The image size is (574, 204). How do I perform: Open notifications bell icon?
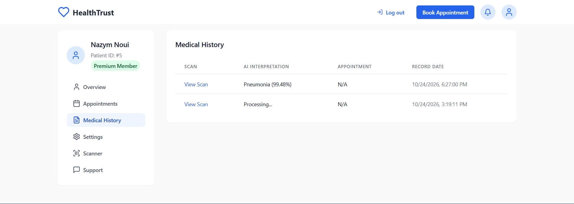pyautogui.click(x=488, y=12)
